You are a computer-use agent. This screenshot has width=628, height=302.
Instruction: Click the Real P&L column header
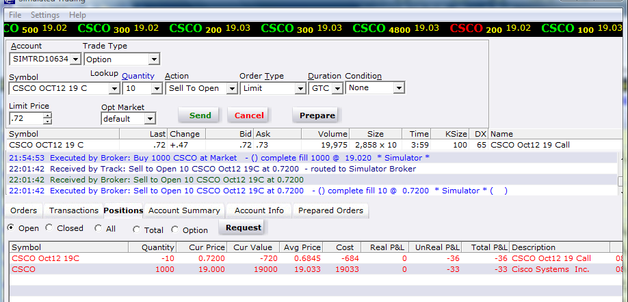tap(385, 247)
